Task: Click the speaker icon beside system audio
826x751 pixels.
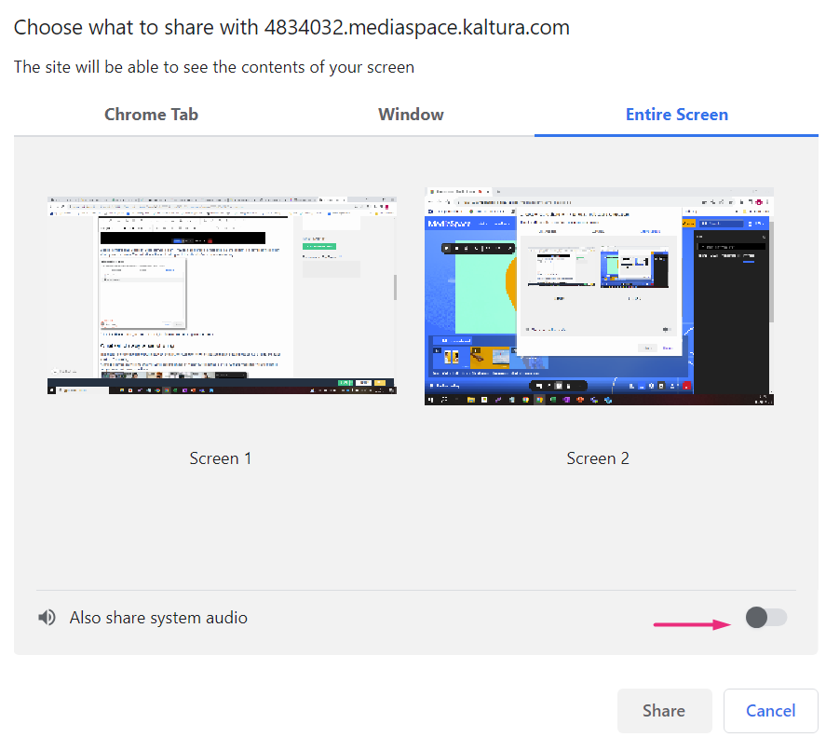Action: tap(47, 618)
